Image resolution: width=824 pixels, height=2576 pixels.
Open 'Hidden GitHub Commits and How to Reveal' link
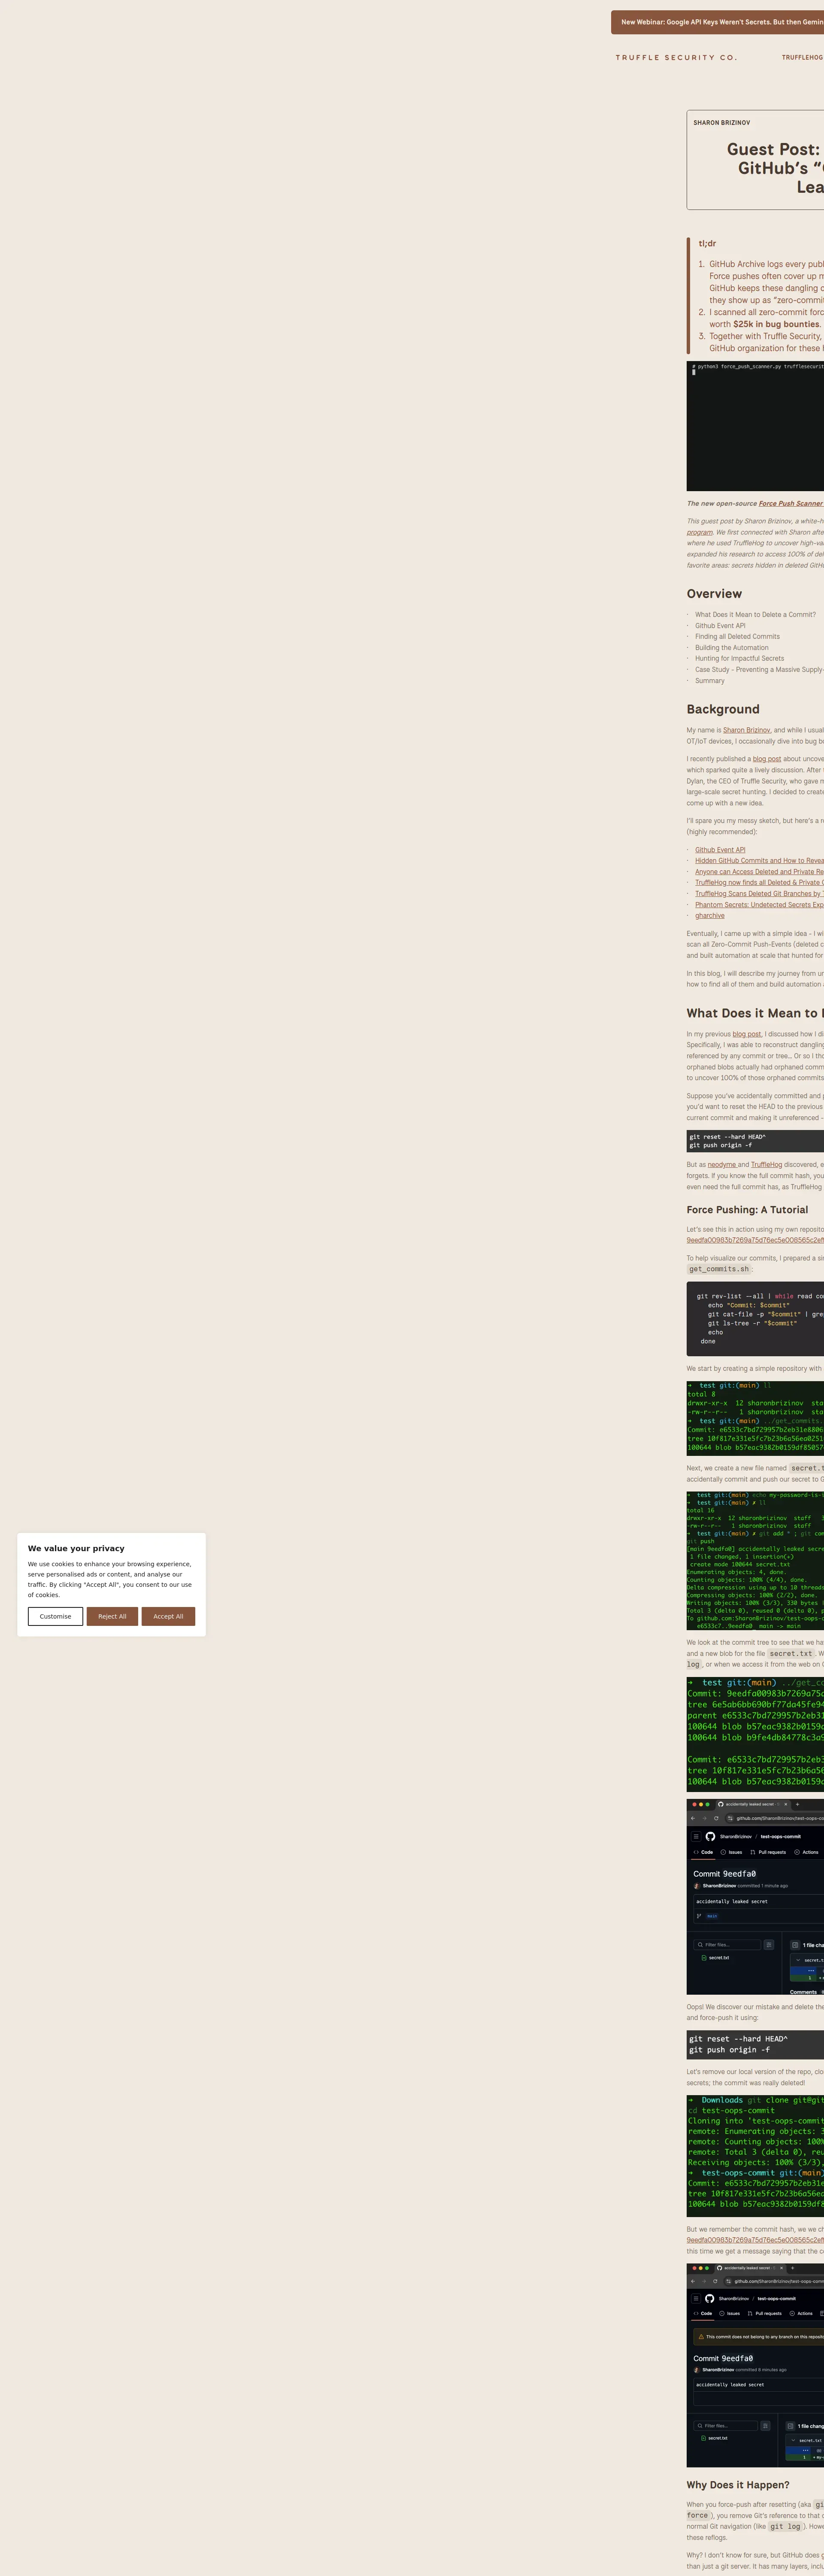coord(759,861)
